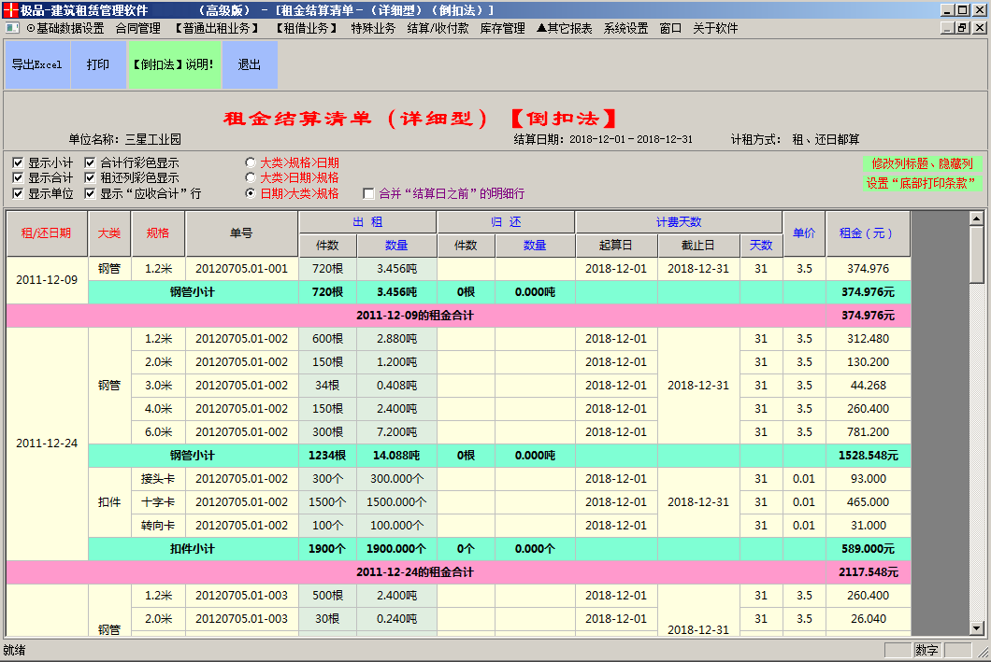Open 【普通出租业务】 menu

click(x=217, y=28)
